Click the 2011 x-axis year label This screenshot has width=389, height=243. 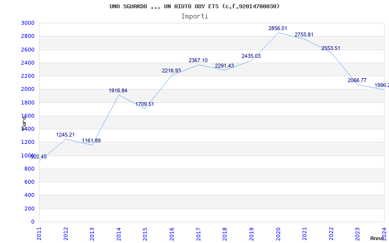click(x=39, y=234)
